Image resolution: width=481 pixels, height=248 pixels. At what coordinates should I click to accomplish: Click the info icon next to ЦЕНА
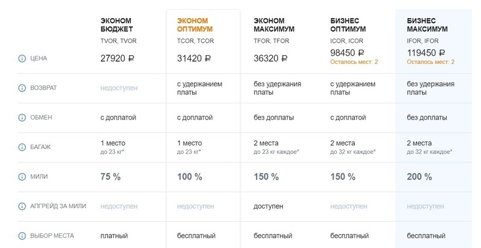(22, 59)
